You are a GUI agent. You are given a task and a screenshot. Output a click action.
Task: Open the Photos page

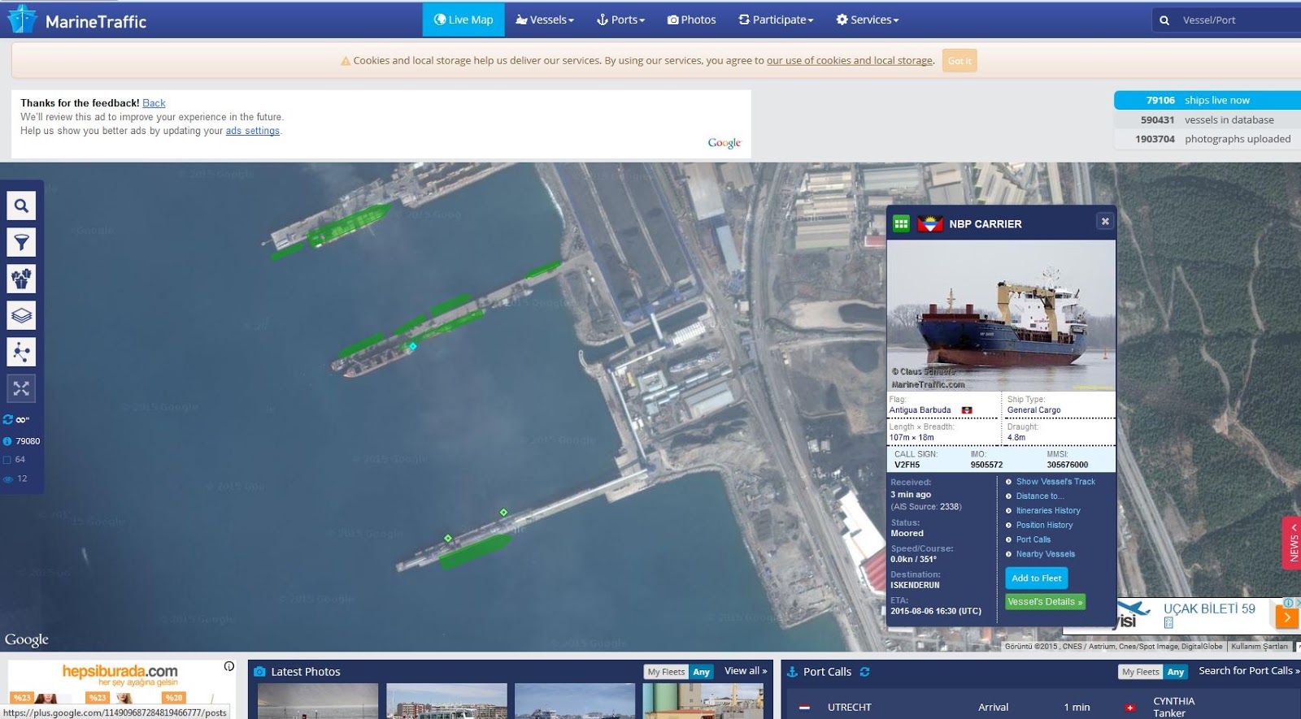(692, 19)
